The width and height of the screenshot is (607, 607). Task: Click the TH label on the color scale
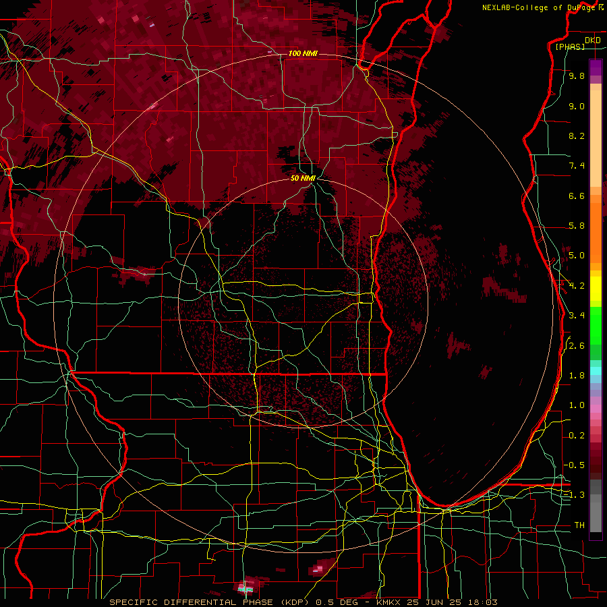click(x=579, y=525)
